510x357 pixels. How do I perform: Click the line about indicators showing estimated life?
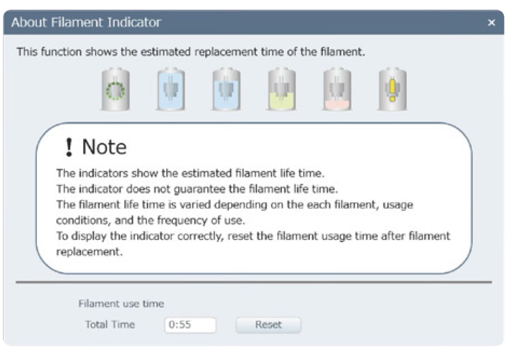pyautogui.click(x=190, y=173)
